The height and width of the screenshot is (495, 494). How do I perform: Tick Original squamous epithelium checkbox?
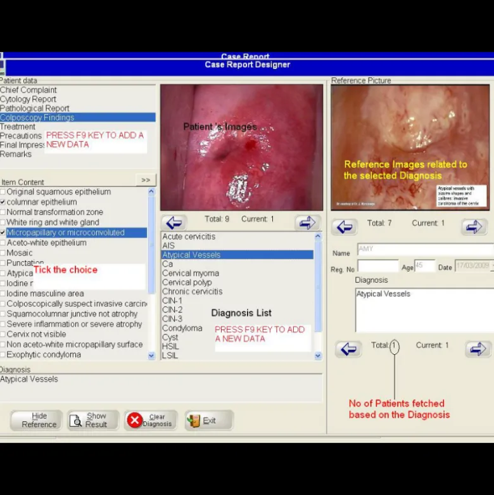pos(3,191)
